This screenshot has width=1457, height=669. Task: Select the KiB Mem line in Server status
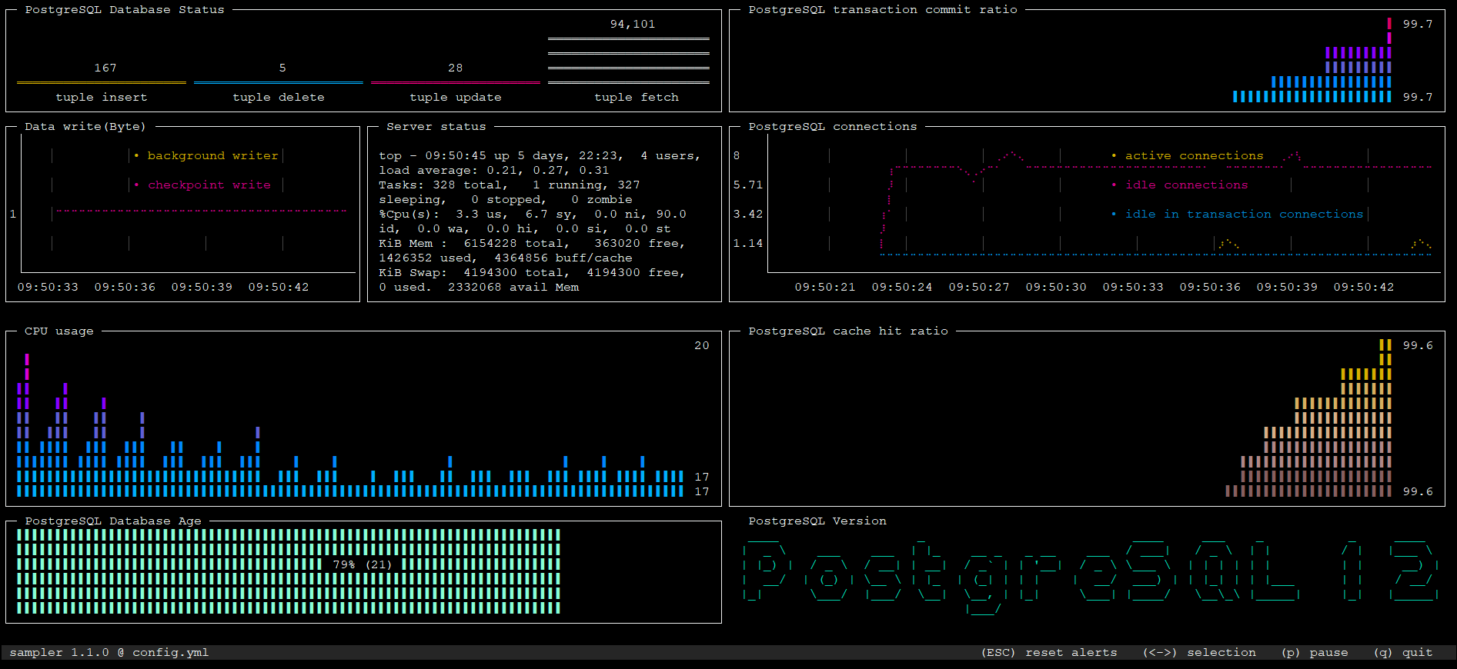click(x=532, y=243)
